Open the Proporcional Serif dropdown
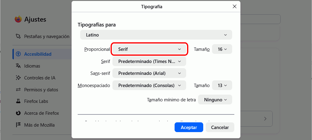Viewport: 312px width, 140px height. (x=149, y=49)
